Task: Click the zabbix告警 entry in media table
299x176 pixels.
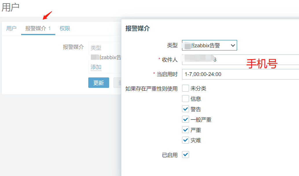Action: [x=110, y=57]
